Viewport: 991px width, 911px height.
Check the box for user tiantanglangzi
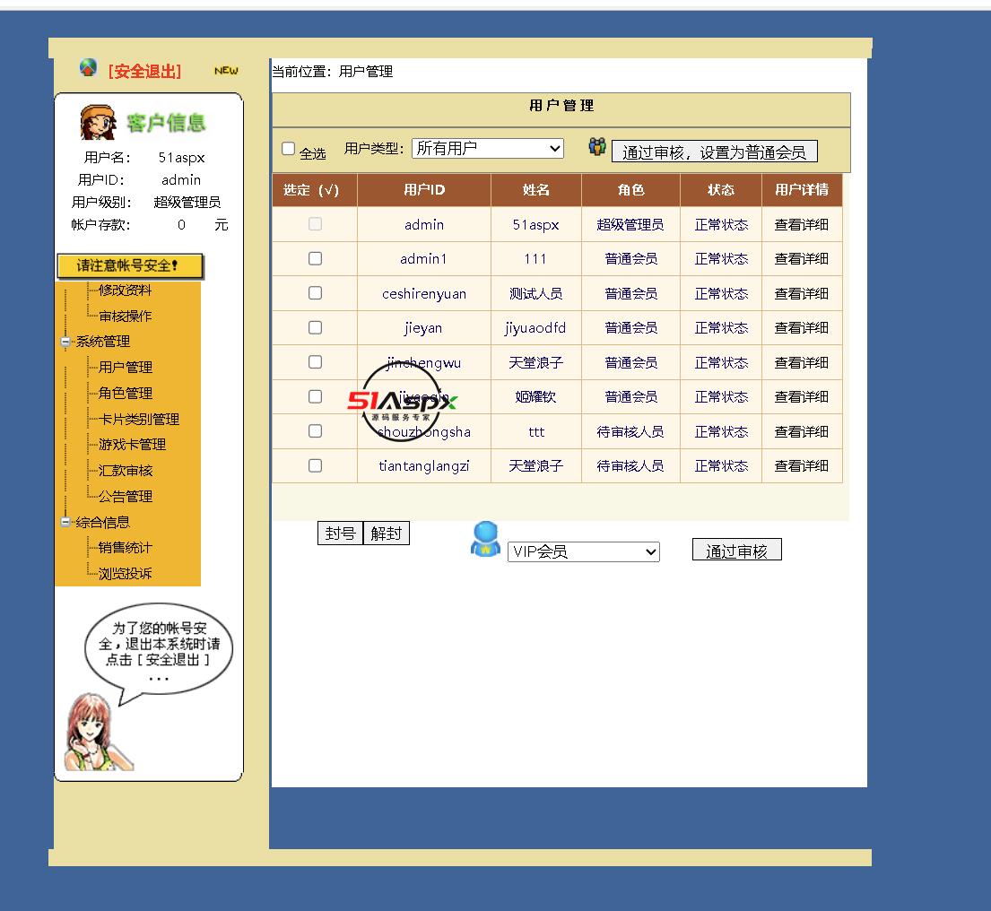coord(315,465)
